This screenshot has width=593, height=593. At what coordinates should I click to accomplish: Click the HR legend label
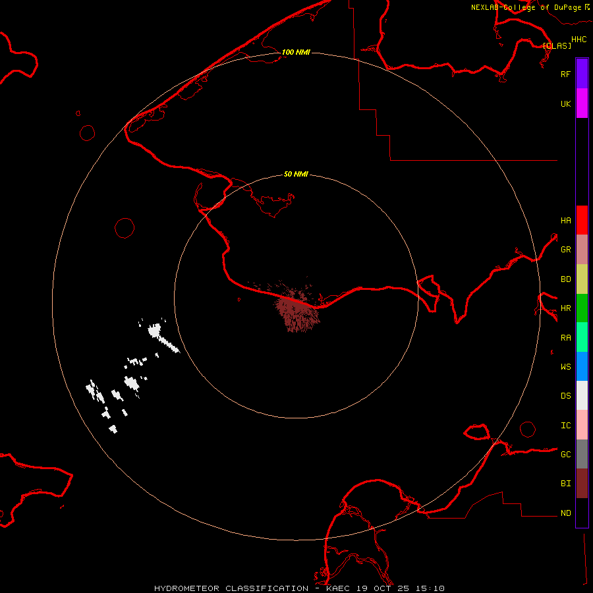pyautogui.click(x=565, y=308)
